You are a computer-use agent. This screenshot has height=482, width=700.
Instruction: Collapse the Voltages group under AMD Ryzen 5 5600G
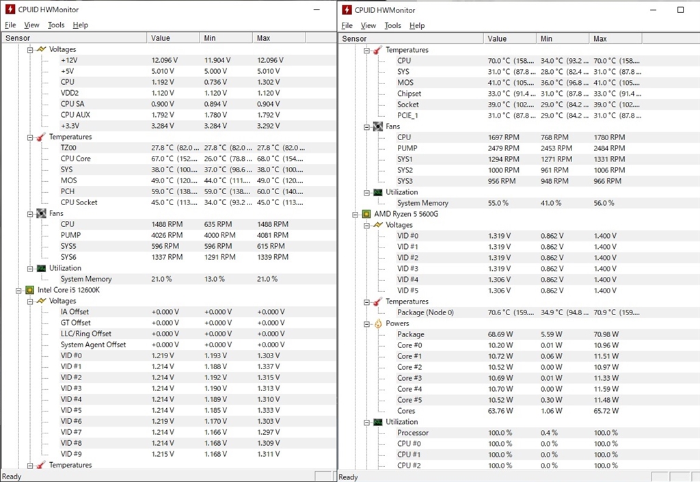click(367, 226)
